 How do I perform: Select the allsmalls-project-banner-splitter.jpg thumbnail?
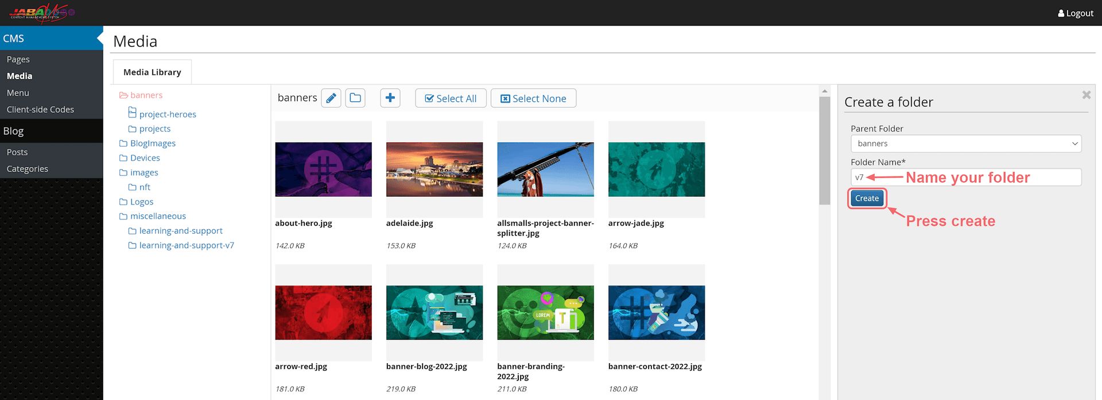546,170
